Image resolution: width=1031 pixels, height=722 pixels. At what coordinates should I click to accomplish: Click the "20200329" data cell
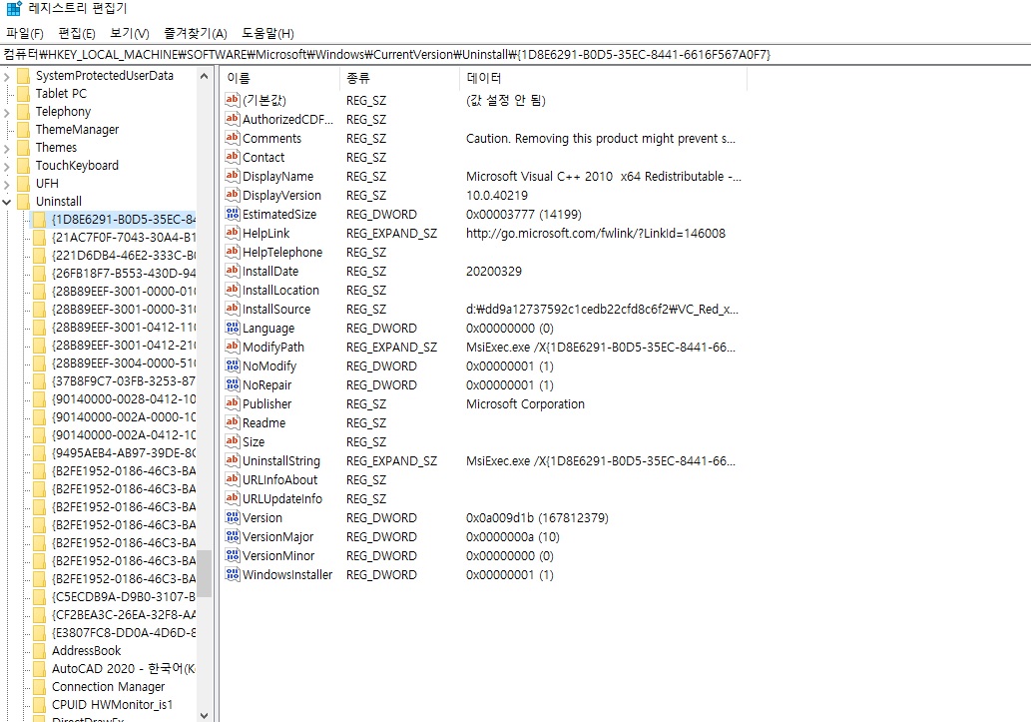tap(494, 272)
